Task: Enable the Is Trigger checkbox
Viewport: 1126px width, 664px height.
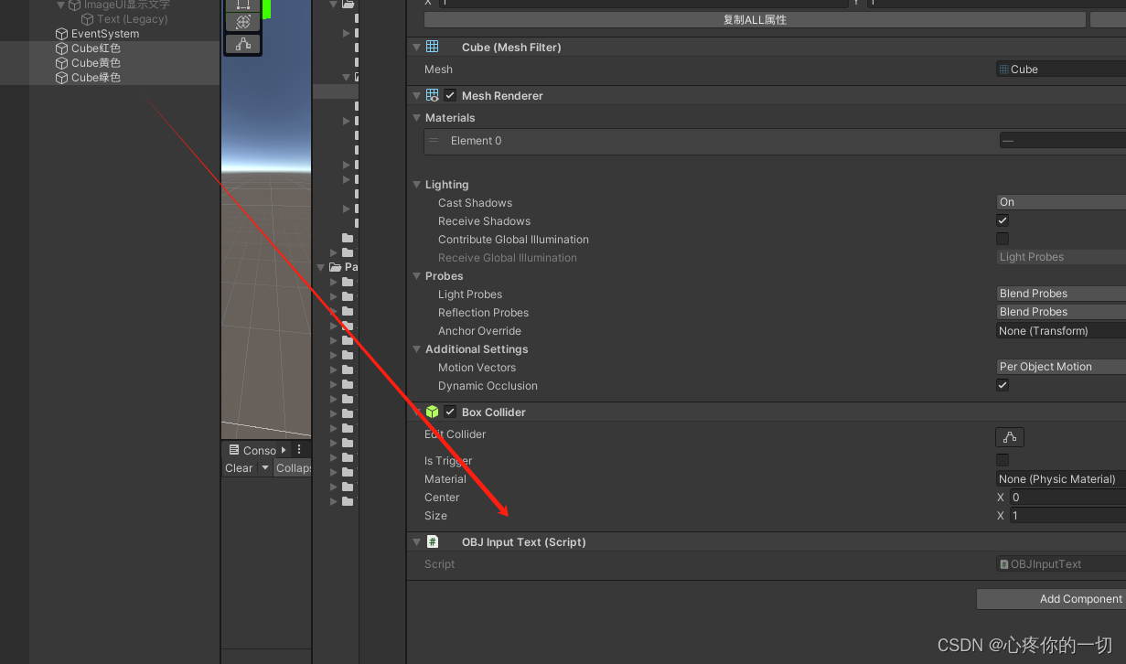Action: coord(1003,460)
